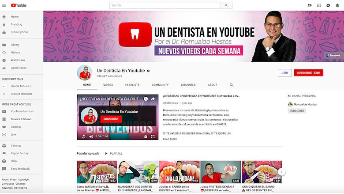This screenshot has height=194, width=344.
Task: Open the hamburger guide menu
Action: coord(4,5)
